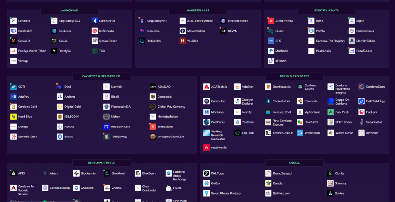The image size is (395, 202).
Task: Click the Djed stablecoin icon
Action: click(x=60, y=87)
